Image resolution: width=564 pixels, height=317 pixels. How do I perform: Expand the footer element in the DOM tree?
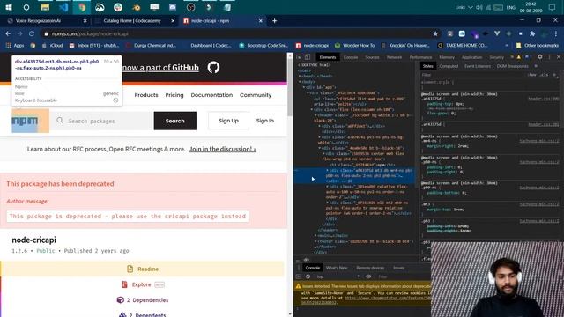click(x=315, y=241)
